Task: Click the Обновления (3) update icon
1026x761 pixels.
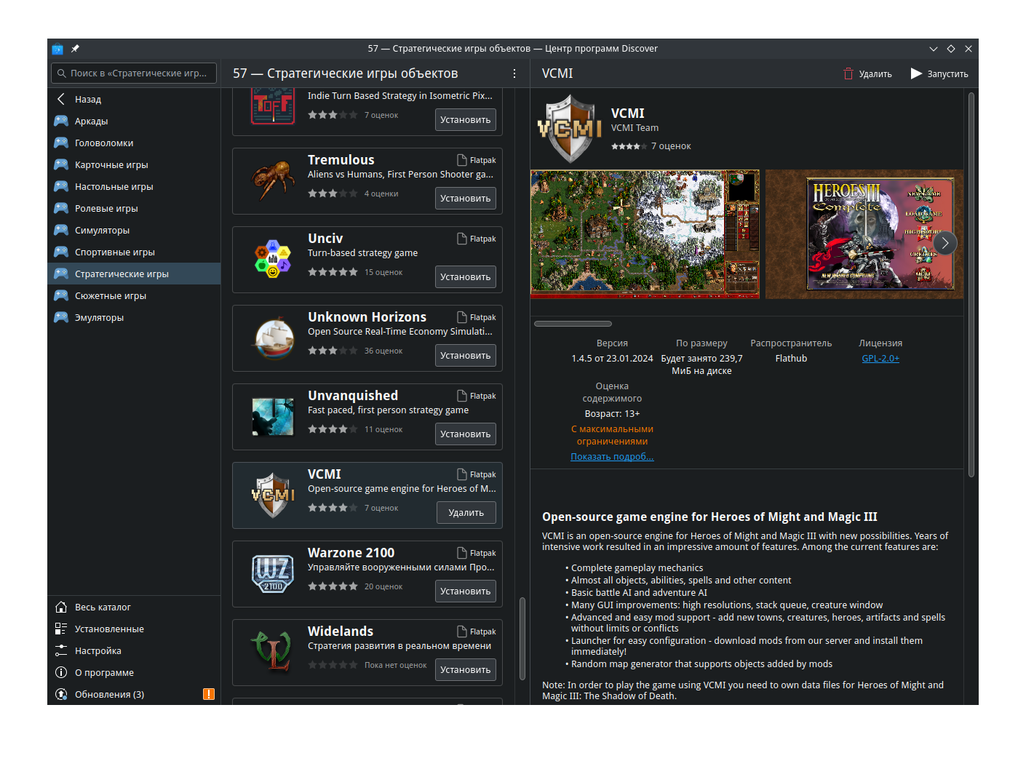Action: (x=61, y=694)
